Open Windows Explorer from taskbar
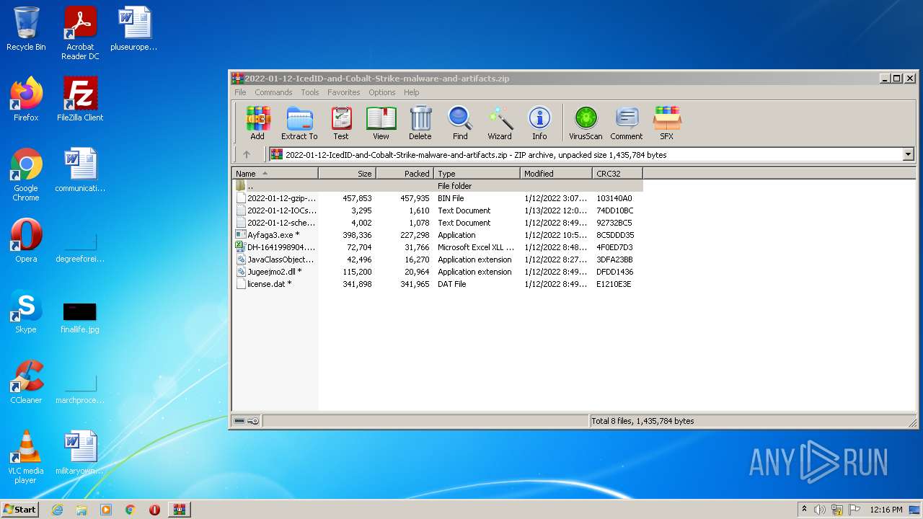 tap(81, 510)
